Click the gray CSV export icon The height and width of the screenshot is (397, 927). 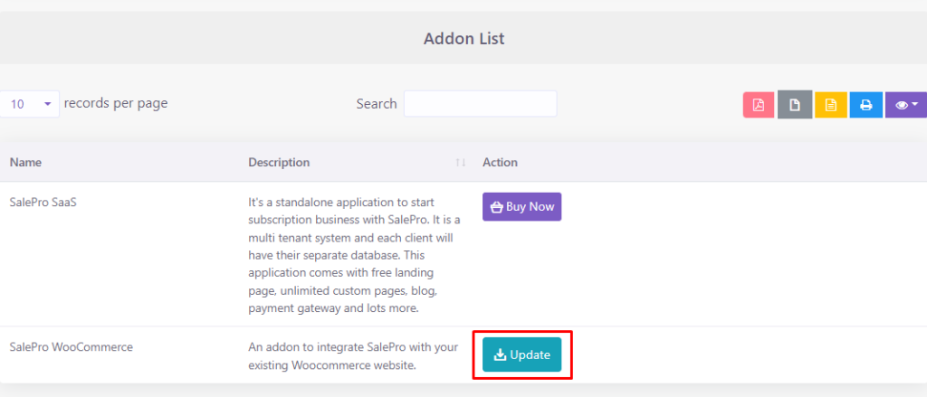tap(794, 105)
